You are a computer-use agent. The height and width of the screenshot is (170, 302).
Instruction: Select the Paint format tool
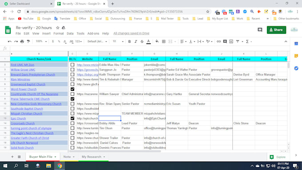click(x=28, y=41)
